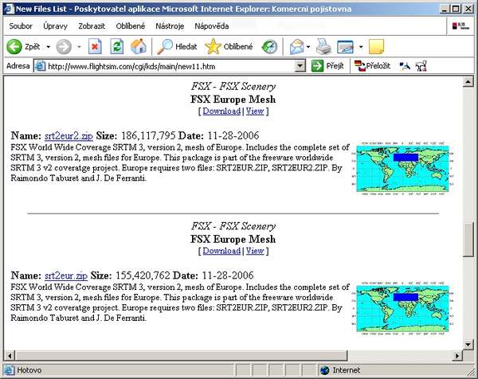Open Back history dropdown arrow
The height and width of the screenshot is (379, 478).
pos(48,47)
